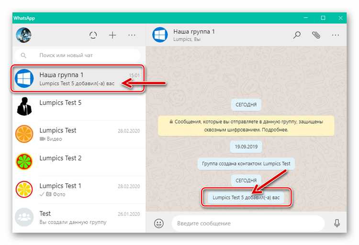Minimize the WhatsApp window
The width and height of the screenshot is (359, 245).
[x=306, y=18]
